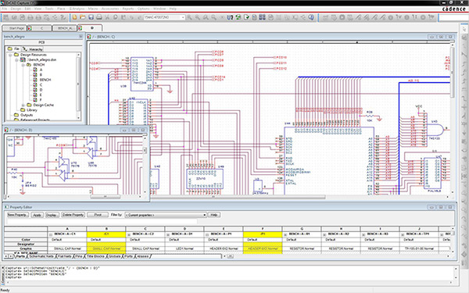Image resolution: width=469 pixels, height=293 pixels.
Task: Expand the Design Cache tree node
Action: (23, 105)
